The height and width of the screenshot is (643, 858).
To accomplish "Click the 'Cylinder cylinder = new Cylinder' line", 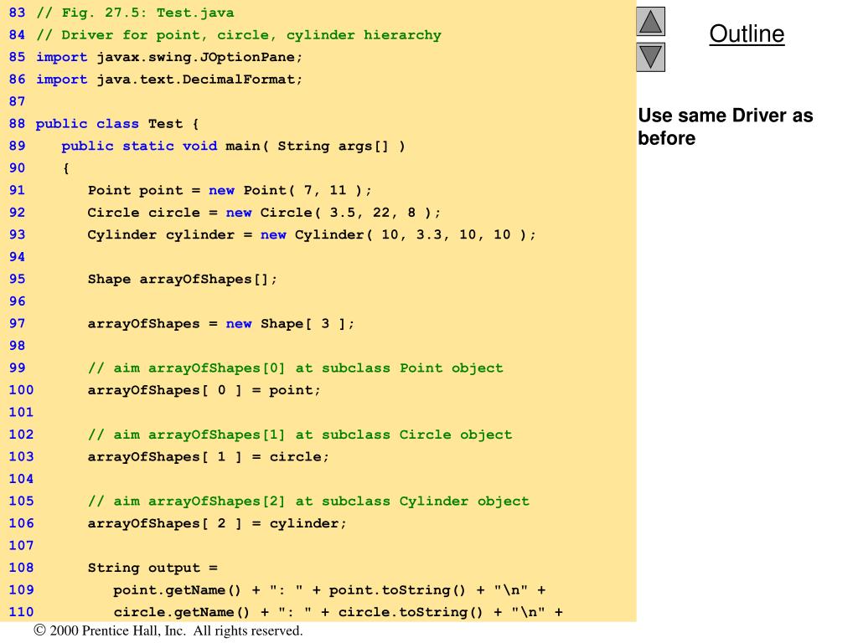I will tap(312, 234).
